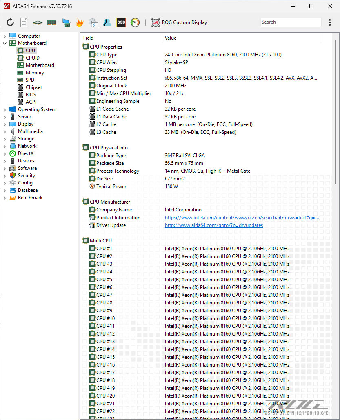Click the Network icon in tree

click(x=13, y=146)
